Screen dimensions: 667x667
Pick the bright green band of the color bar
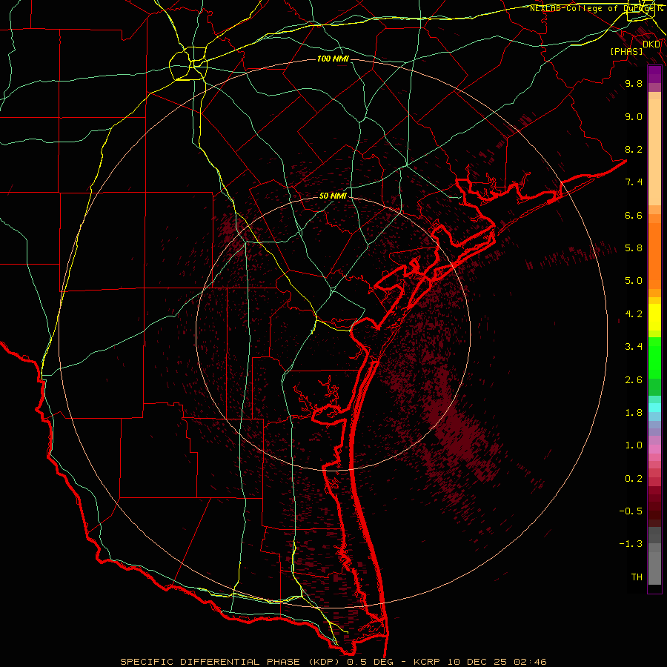[x=654, y=357]
